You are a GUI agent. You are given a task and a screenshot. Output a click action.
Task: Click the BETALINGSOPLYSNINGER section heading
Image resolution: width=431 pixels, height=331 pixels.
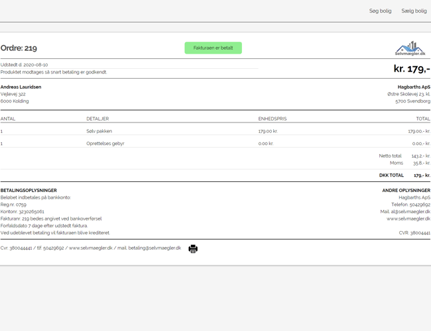click(29, 191)
